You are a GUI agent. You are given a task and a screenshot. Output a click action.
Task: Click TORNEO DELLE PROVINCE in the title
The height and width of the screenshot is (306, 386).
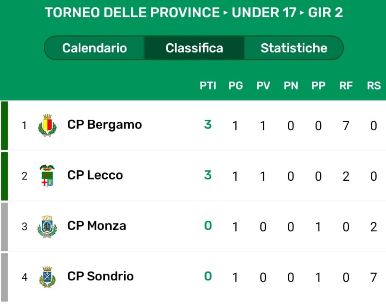132,13
